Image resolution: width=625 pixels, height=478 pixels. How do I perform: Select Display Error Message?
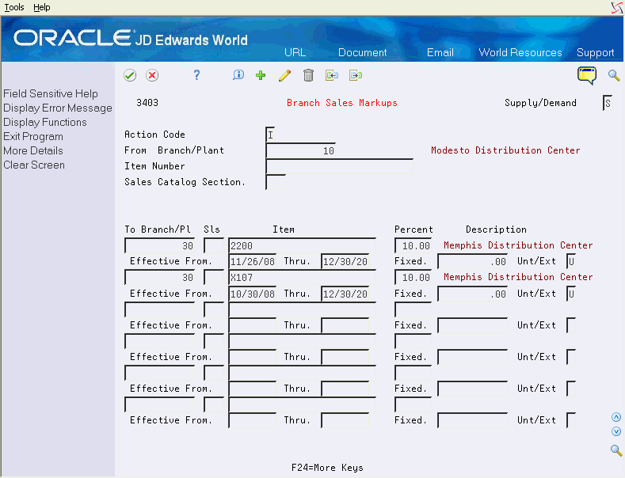tap(58, 108)
